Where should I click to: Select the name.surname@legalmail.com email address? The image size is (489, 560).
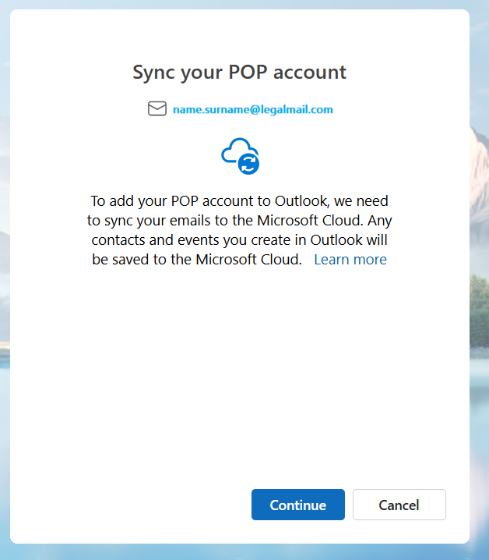(252, 109)
